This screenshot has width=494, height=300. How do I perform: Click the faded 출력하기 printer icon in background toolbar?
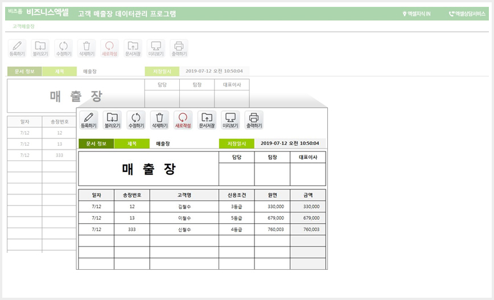pos(179,48)
